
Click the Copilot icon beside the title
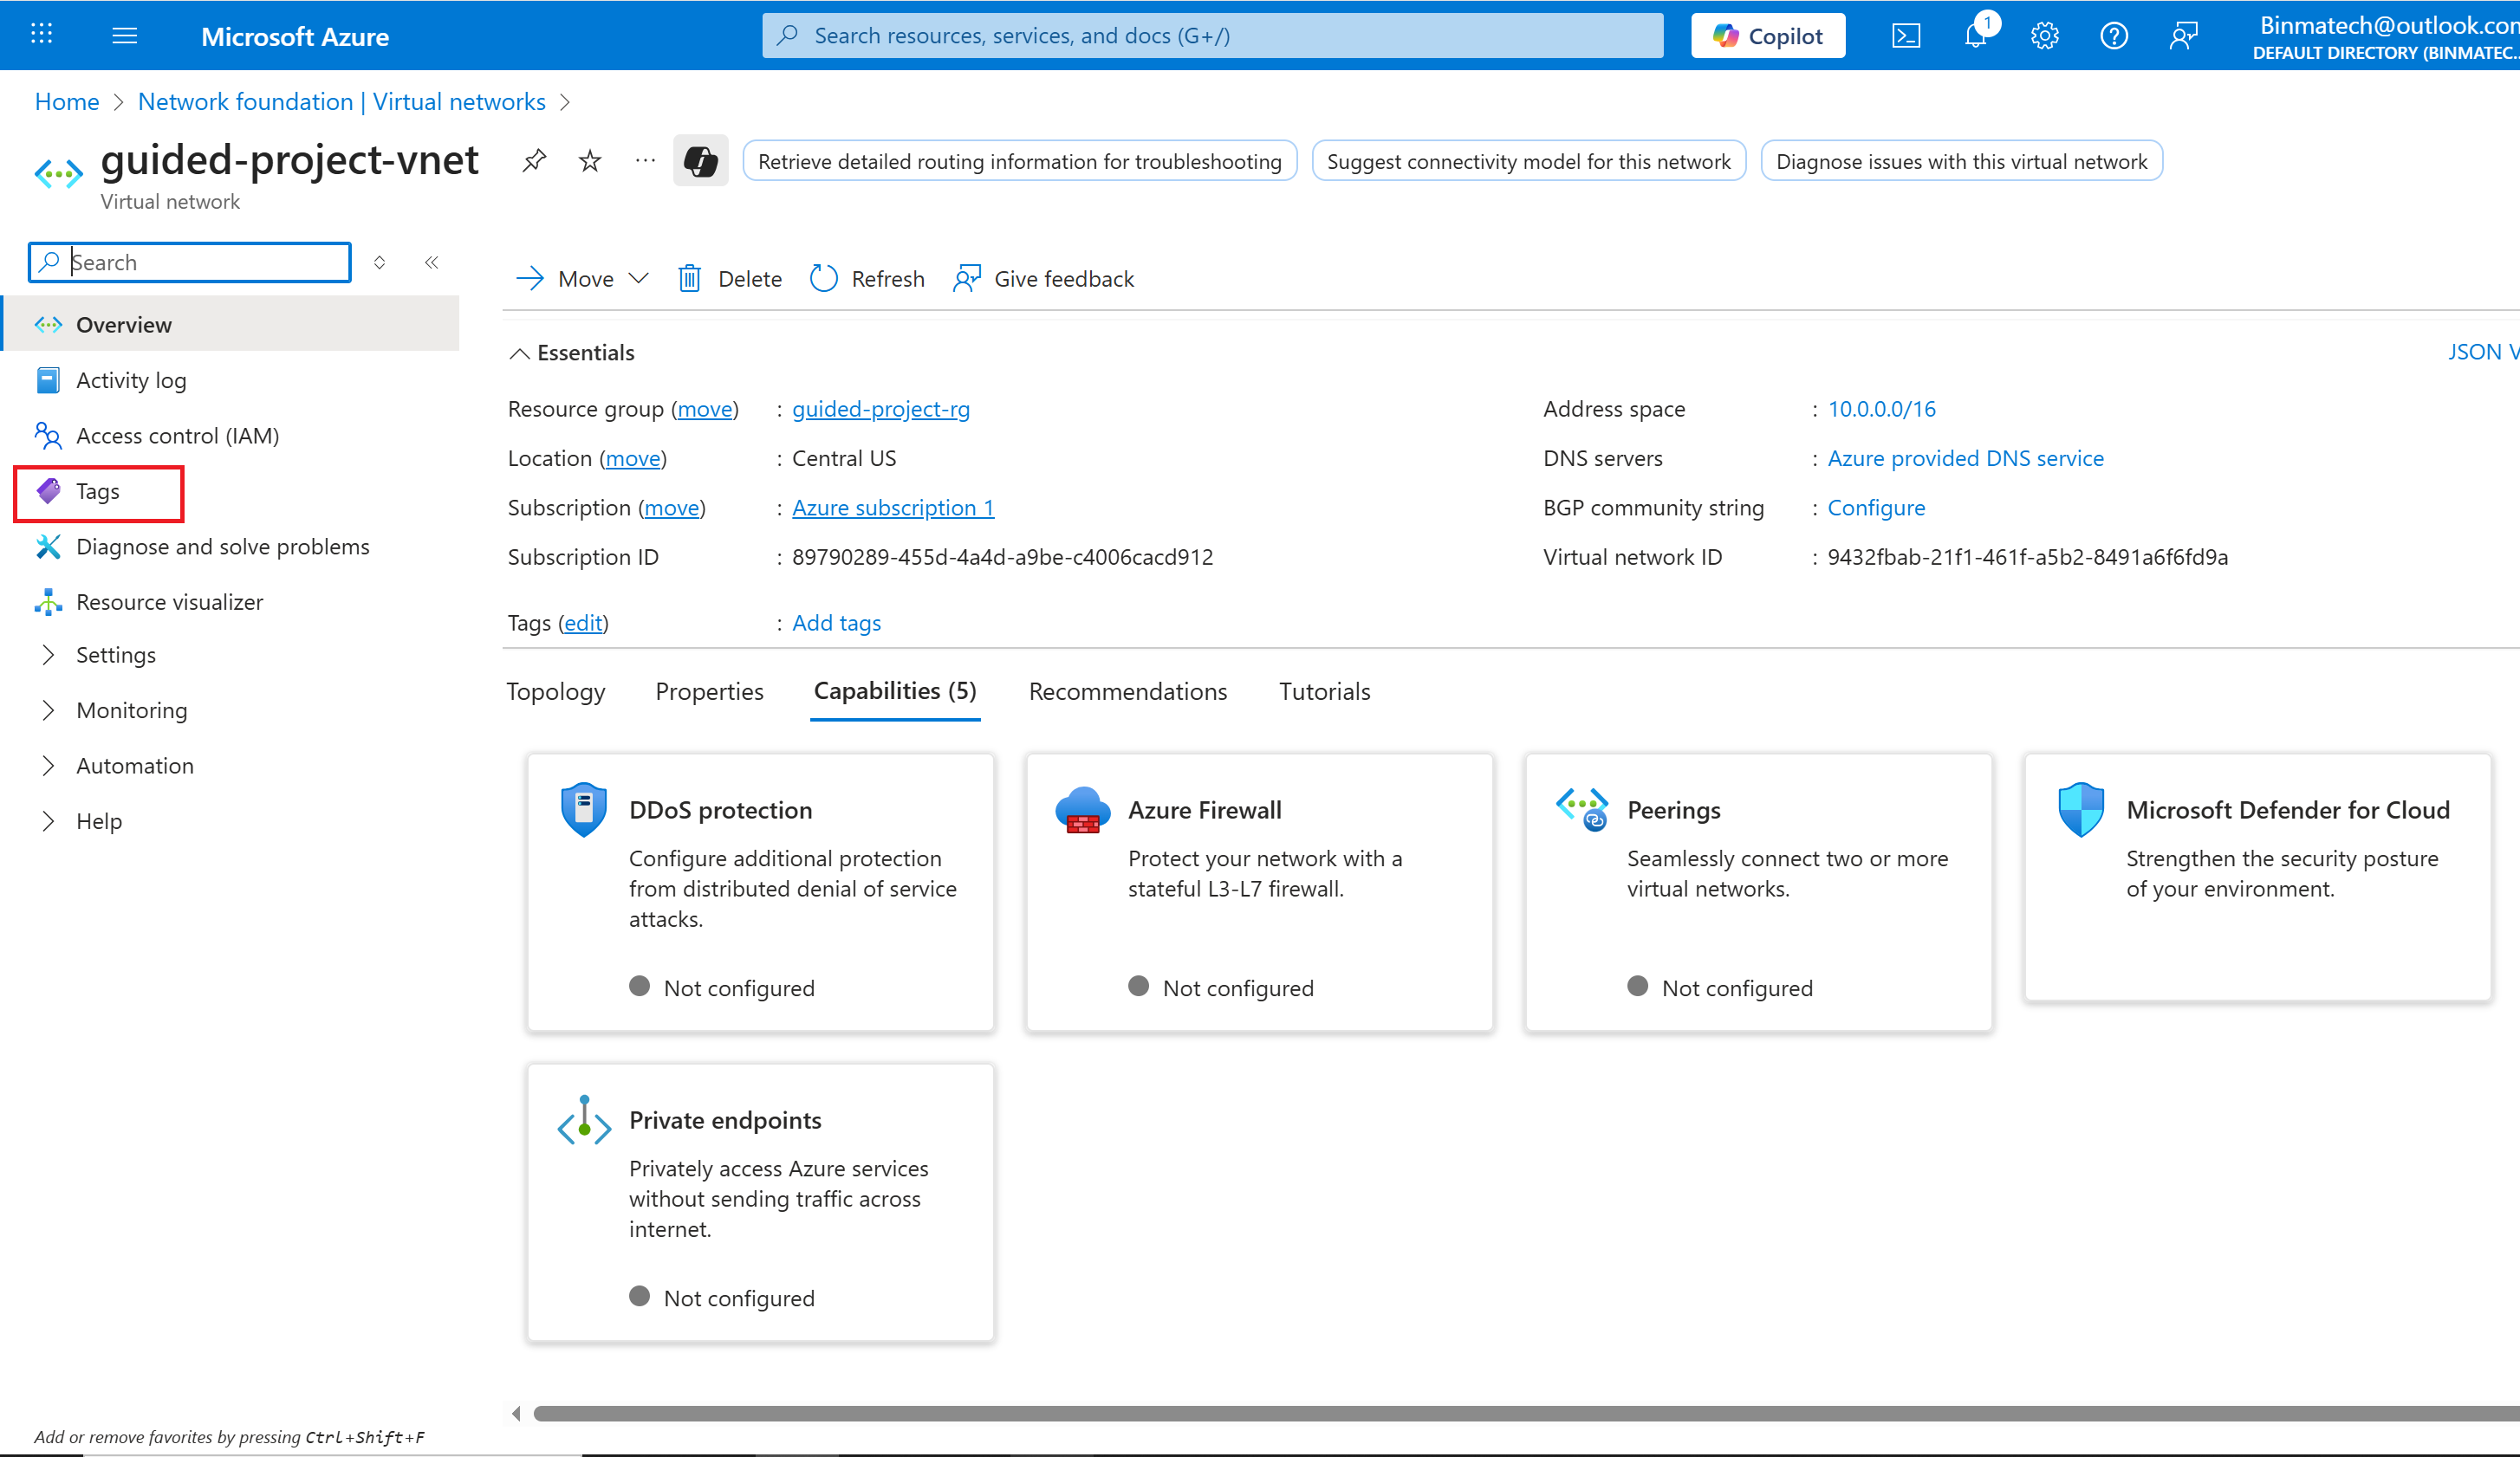click(x=700, y=161)
